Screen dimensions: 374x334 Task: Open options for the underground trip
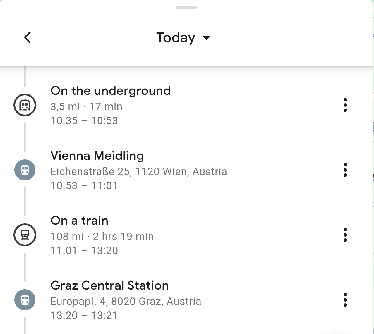point(345,105)
